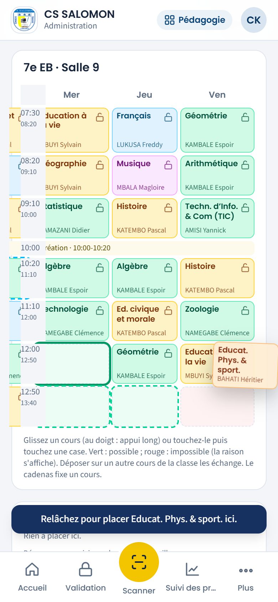
Task: Toggle lock on Français course
Action: [168, 117]
